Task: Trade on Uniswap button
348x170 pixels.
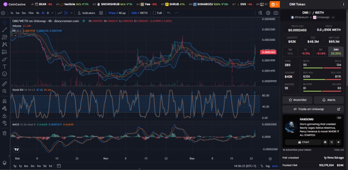Action: coord(308,109)
